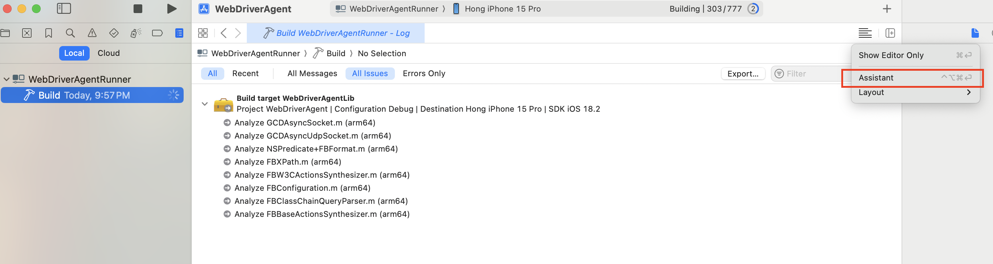Select Analyze FBConfiguration.m (arm64) step
Screen dimensions: 993x264
click(302, 188)
